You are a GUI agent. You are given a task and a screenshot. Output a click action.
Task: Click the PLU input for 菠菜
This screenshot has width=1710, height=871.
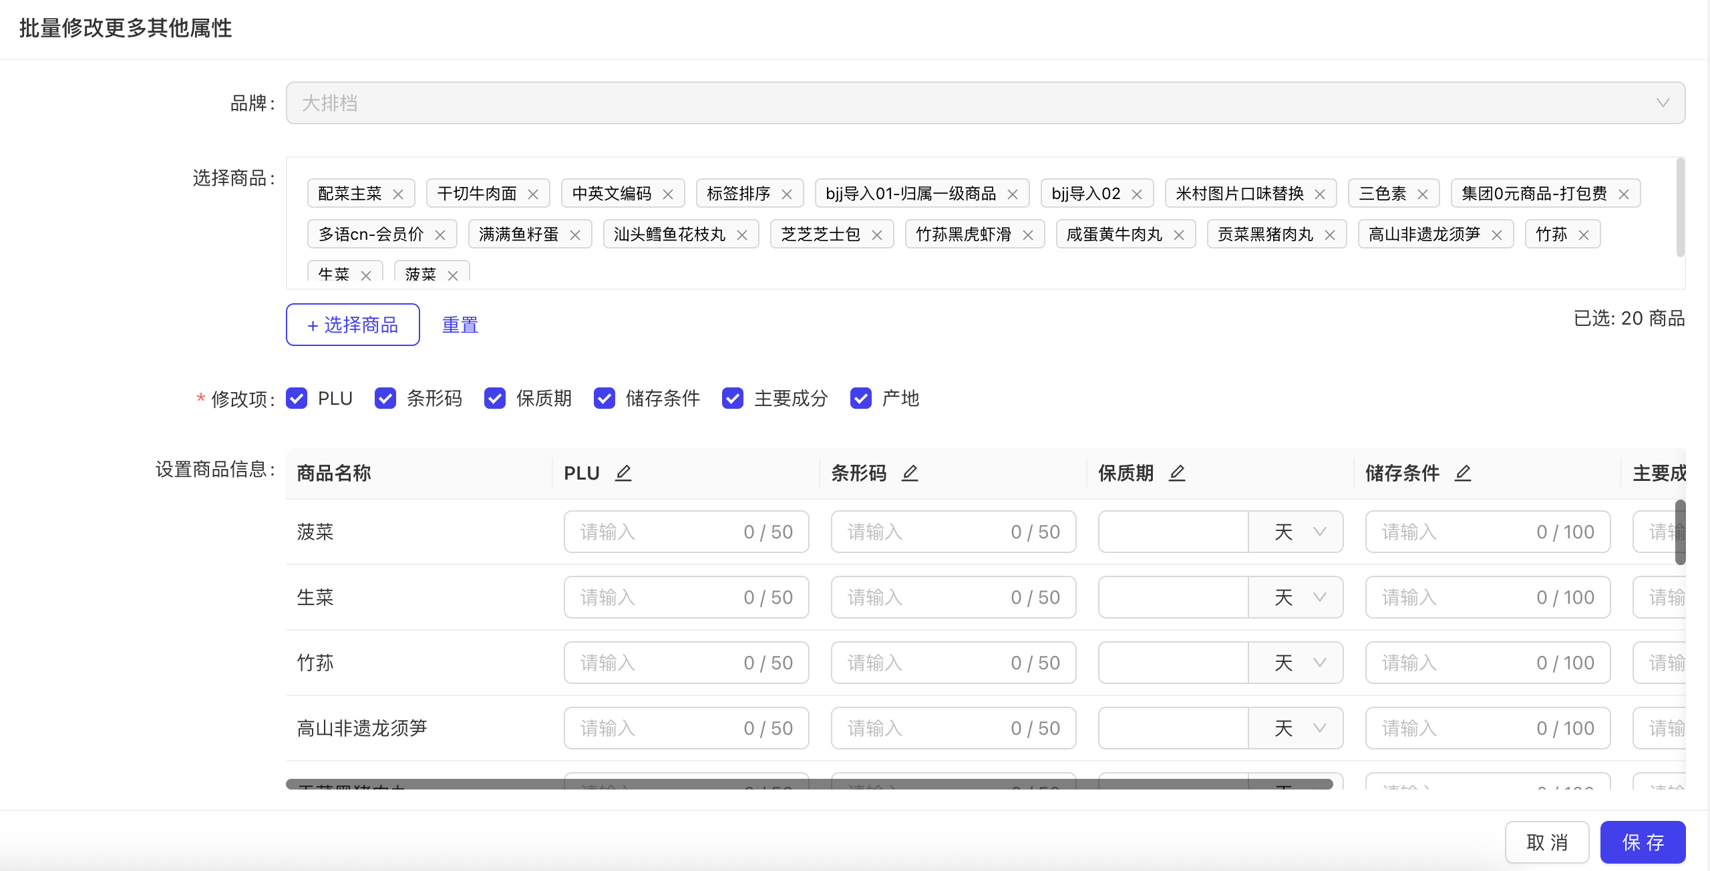click(687, 532)
